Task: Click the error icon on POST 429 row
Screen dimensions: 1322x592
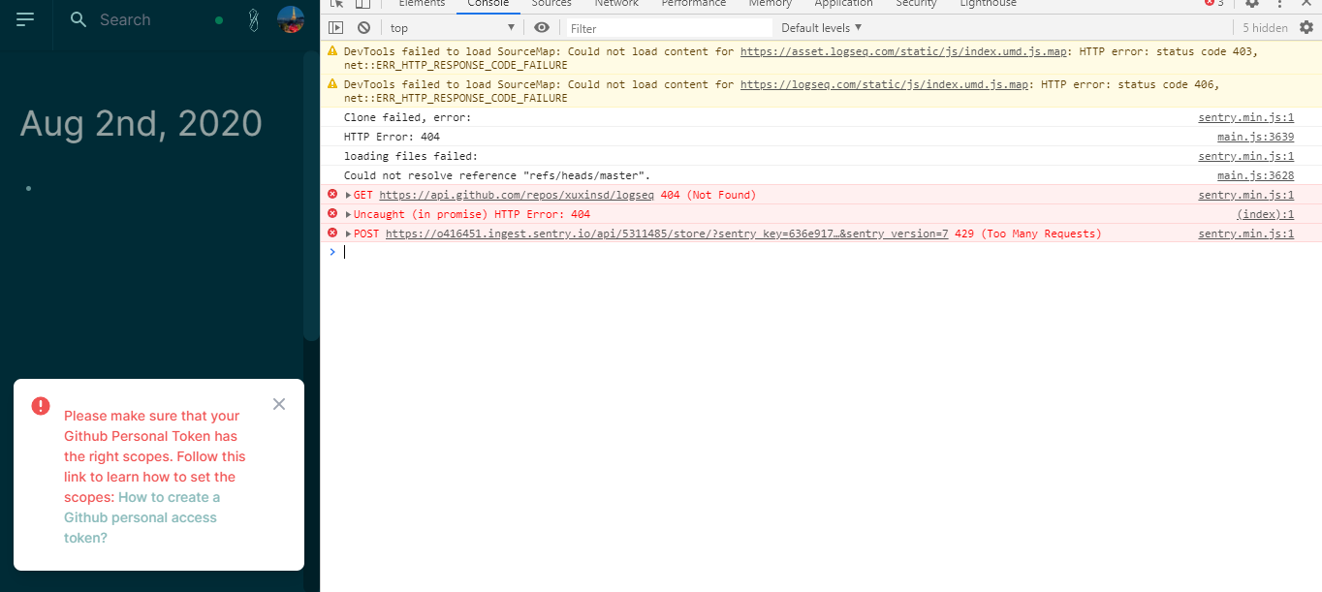Action: (332, 234)
